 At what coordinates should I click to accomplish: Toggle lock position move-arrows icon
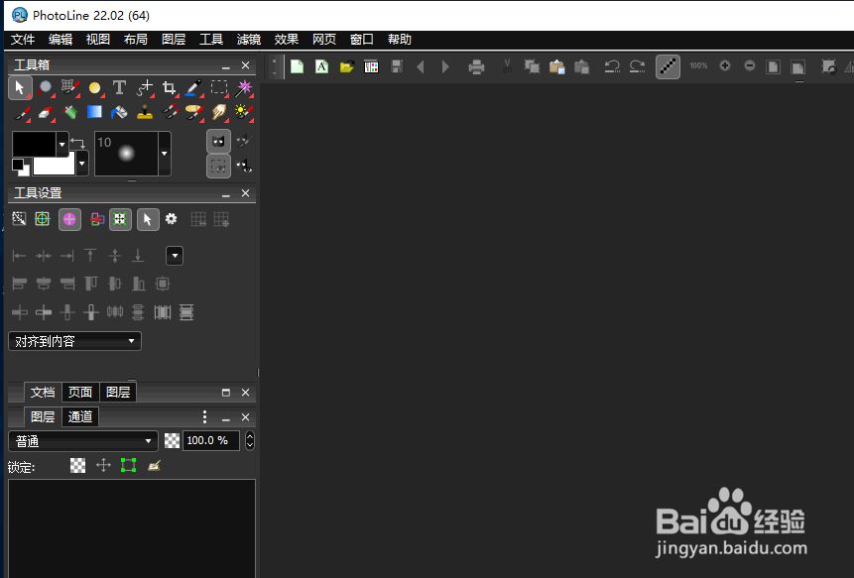[x=103, y=465]
